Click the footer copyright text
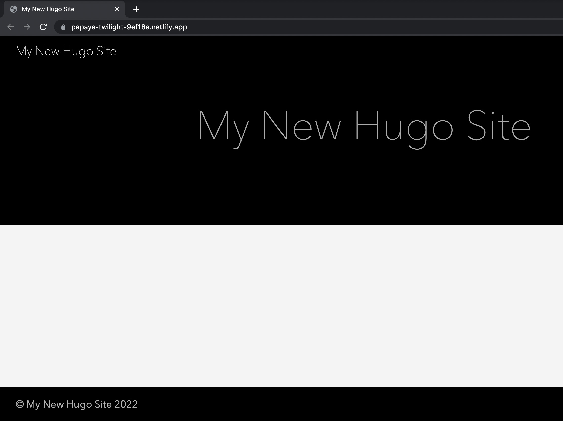Screen dimensions: 563x421 coord(76,404)
